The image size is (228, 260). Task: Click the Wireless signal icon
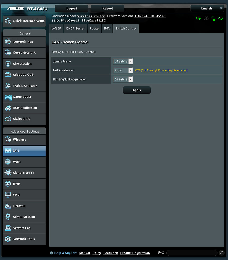pyautogui.click(x=8, y=139)
